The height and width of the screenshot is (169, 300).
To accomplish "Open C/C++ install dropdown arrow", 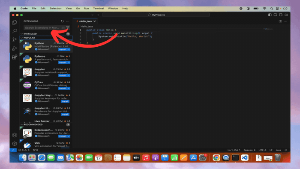I will 69,88.
